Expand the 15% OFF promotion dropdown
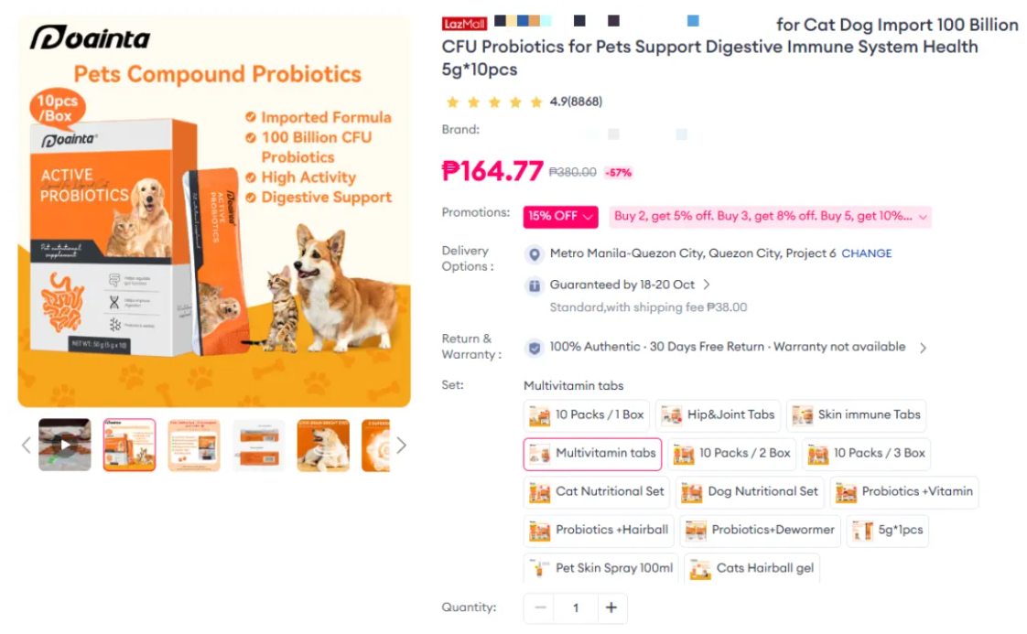This screenshot has height=634, width=1027. [x=561, y=217]
